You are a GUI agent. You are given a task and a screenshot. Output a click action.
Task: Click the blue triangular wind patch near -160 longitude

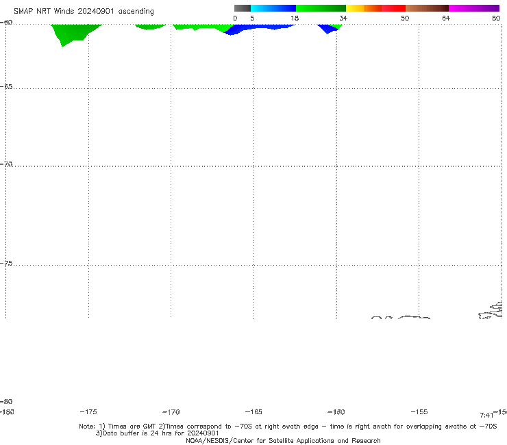coord(327,28)
